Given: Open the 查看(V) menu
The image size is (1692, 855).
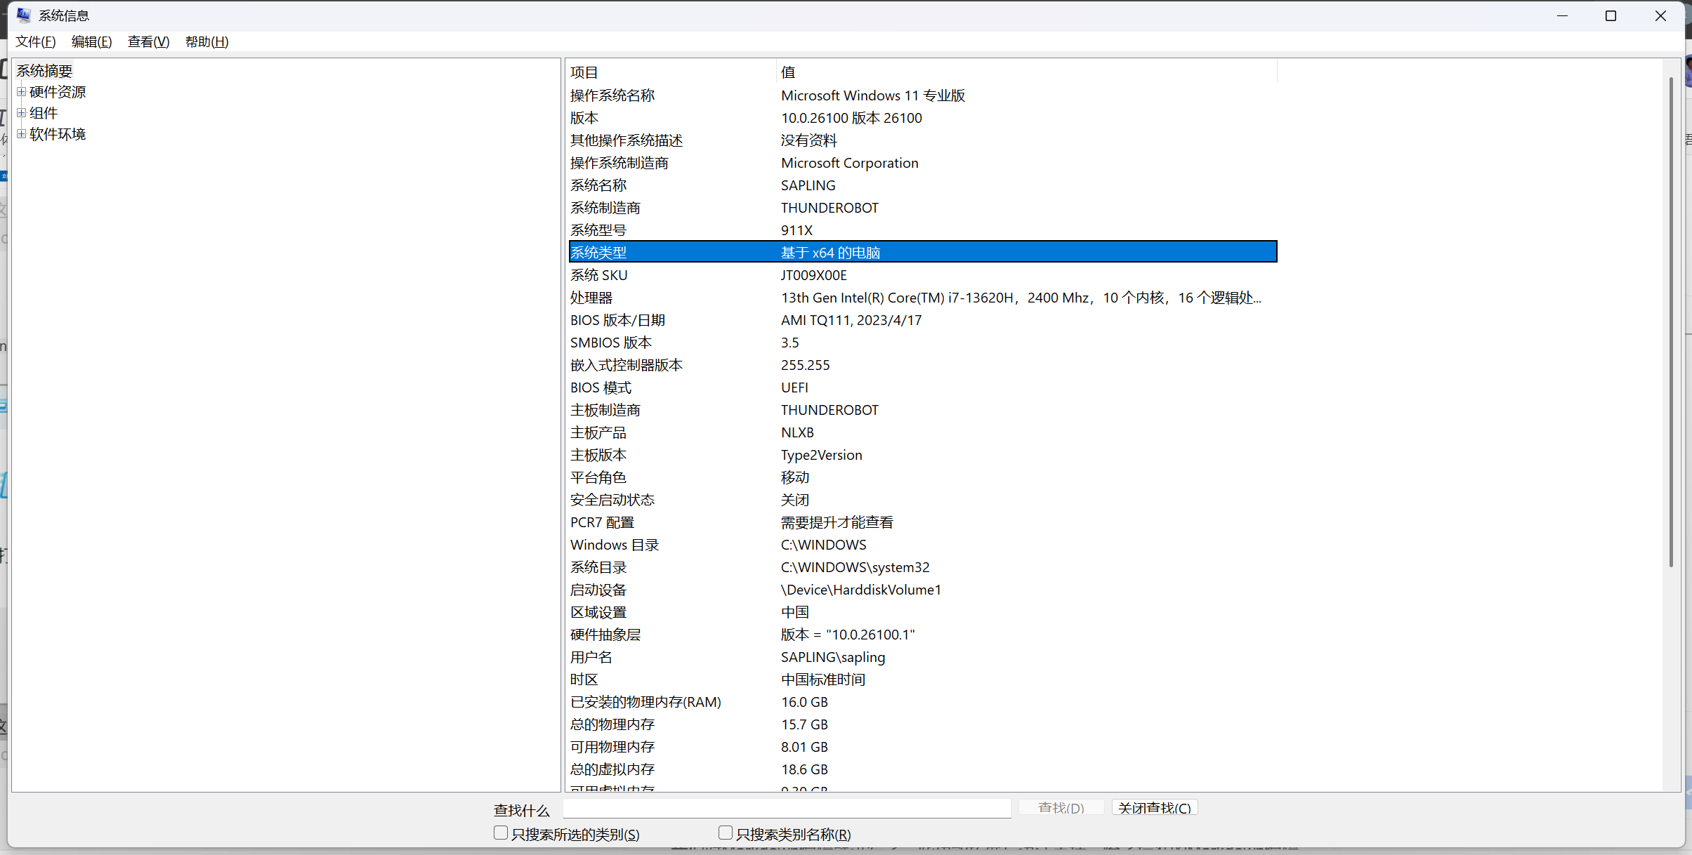Looking at the screenshot, I should click(x=148, y=42).
